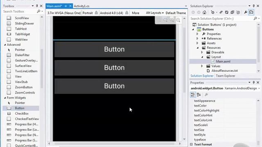Viewport: 262px width, 147px height.
Task: Refresh the Solution Explorer tree
Action: [226, 12]
